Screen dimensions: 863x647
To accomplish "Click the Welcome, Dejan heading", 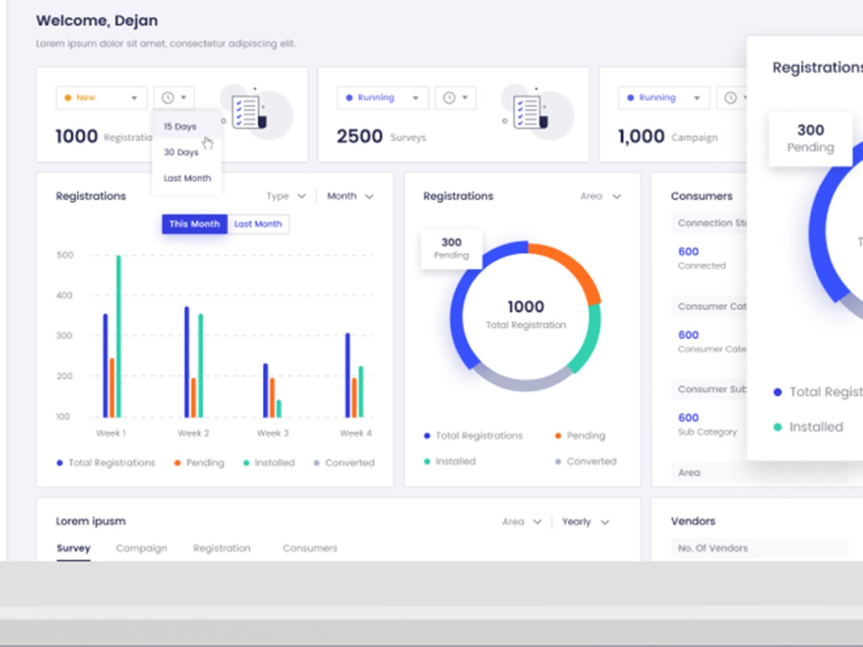I will (x=97, y=21).
